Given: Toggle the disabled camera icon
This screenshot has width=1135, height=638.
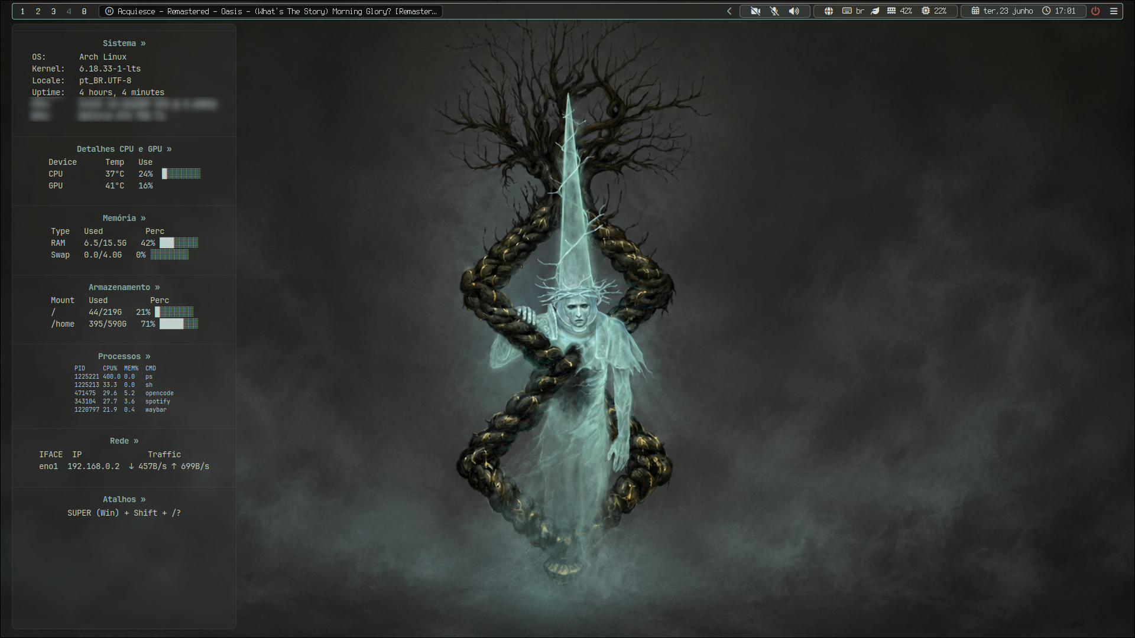Looking at the screenshot, I should [x=755, y=11].
